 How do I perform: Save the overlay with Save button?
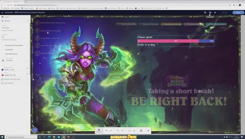click(x=238, y=13)
